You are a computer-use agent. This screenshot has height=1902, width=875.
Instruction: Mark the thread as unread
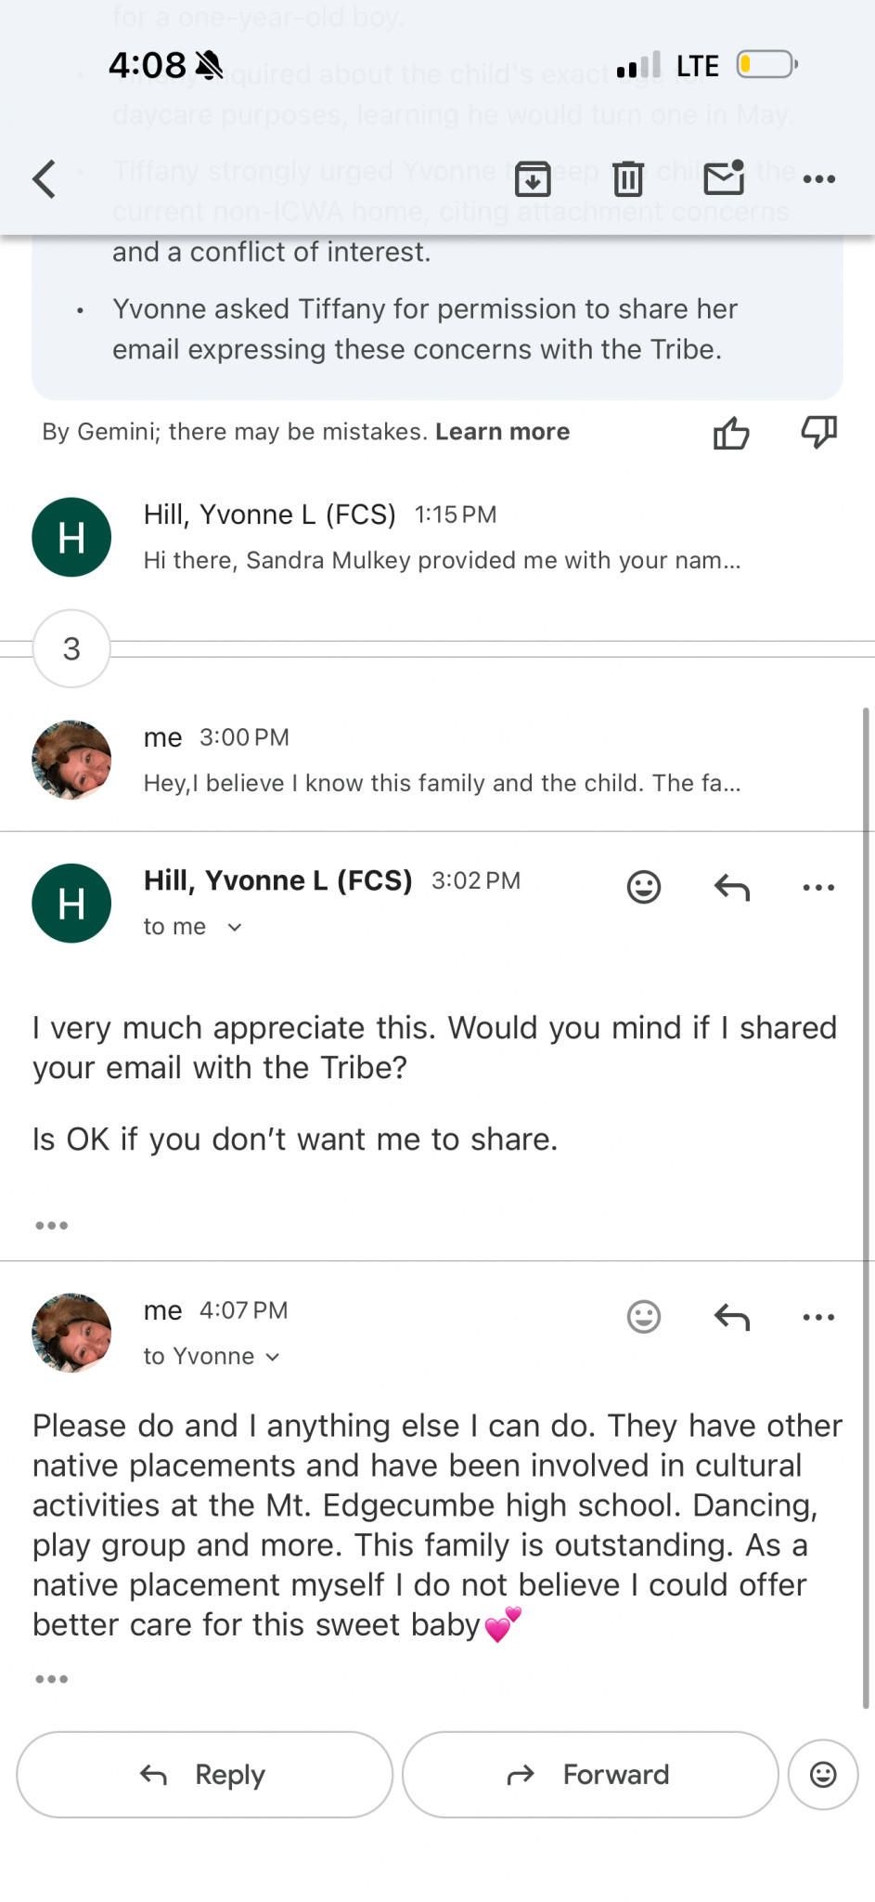coord(724,177)
